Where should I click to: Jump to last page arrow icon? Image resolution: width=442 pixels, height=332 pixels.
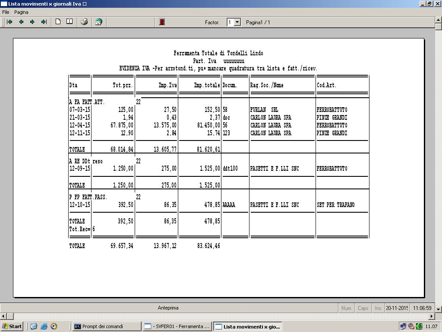tap(44, 22)
